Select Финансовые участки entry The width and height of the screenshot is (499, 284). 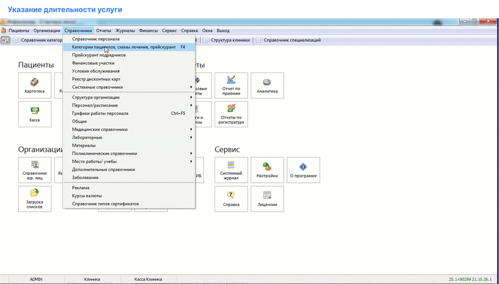pyautogui.click(x=129, y=63)
